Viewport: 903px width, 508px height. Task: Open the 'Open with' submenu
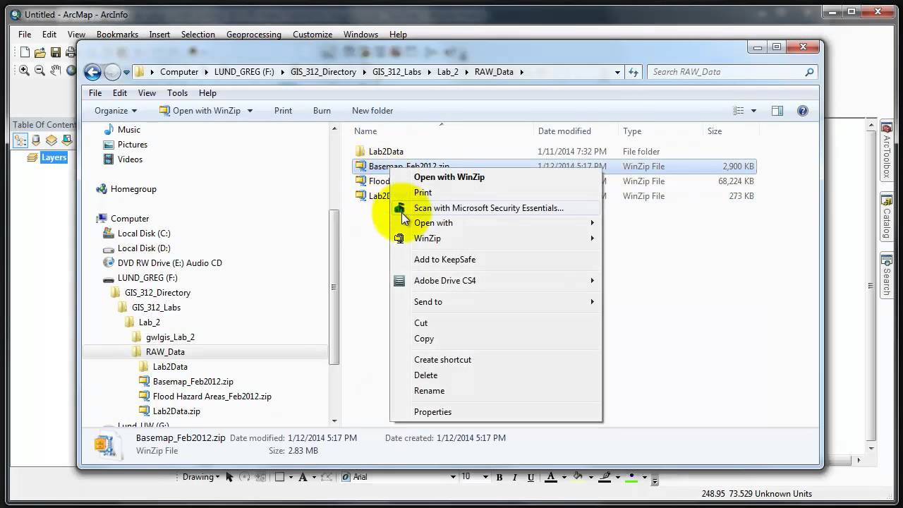click(496, 223)
